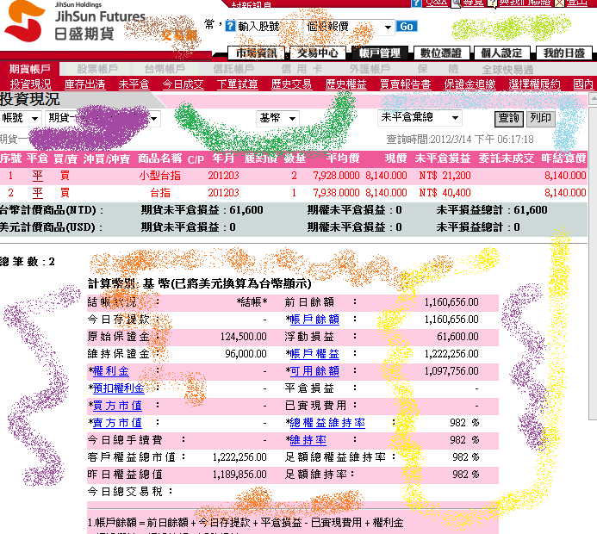This screenshot has width=597, height=534.
Task: Click the 1,189,856.00 昨日權益總值 value
Action: (x=239, y=475)
